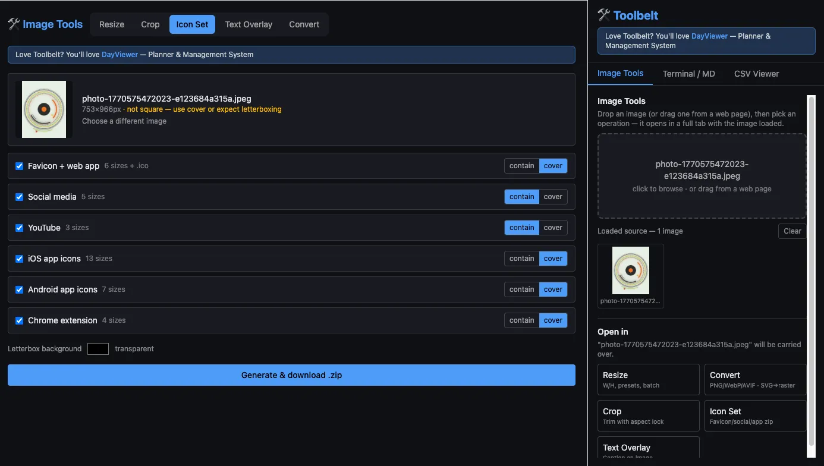Click the '13 sizes' label
The width and height of the screenshot is (824, 466).
pos(99,259)
